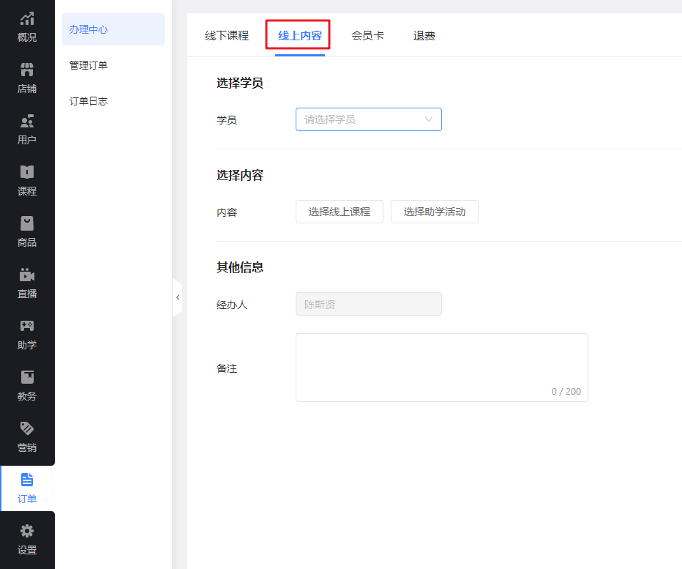Click the 选择线上课程 button
The width and height of the screenshot is (682, 569).
click(x=340, y=212)
